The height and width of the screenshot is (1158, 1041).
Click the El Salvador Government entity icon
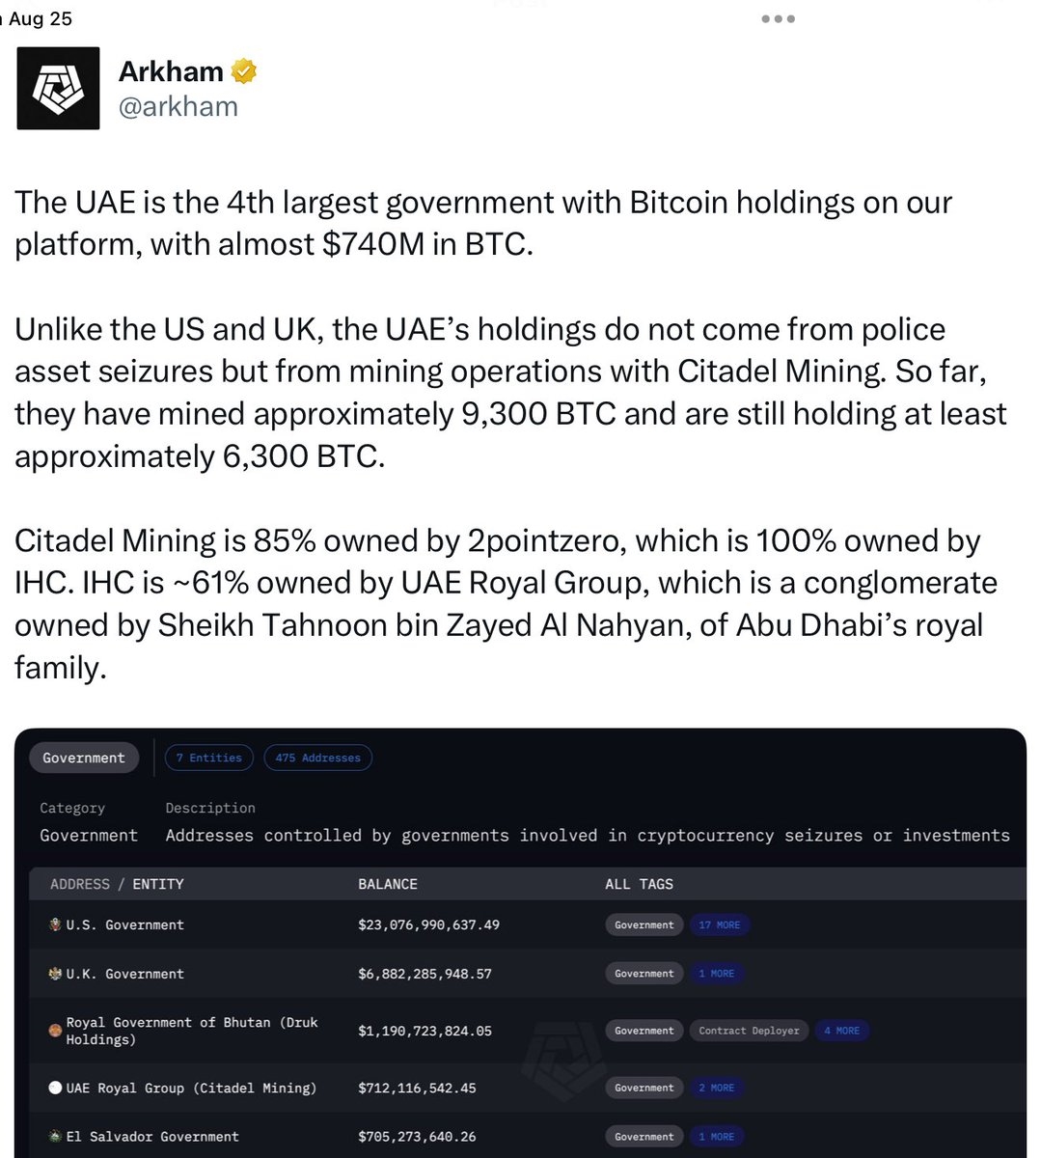(56, 1137)
